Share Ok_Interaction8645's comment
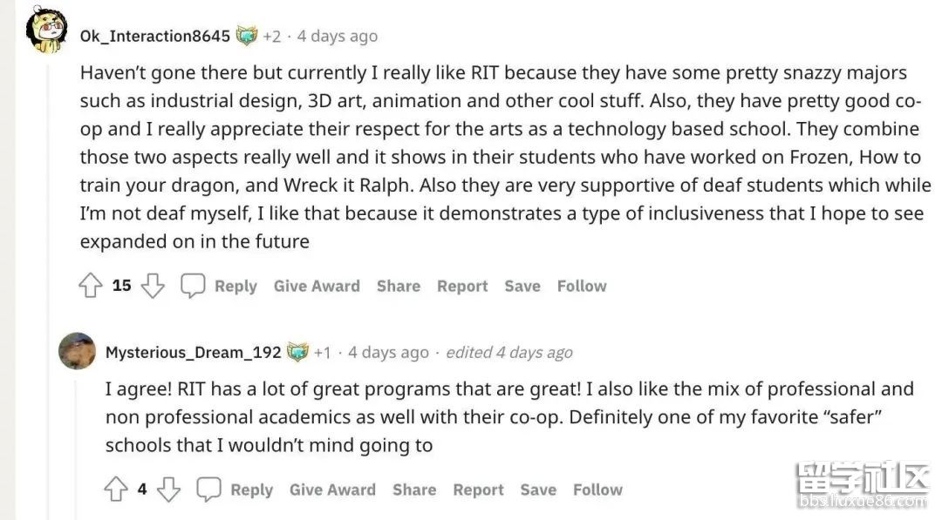942x520 pixels. click(x=399, y=286)
